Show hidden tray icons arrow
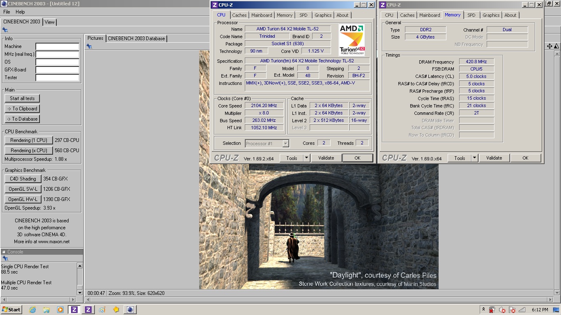Viewport: 561px width, 315px height. point(483,309)
